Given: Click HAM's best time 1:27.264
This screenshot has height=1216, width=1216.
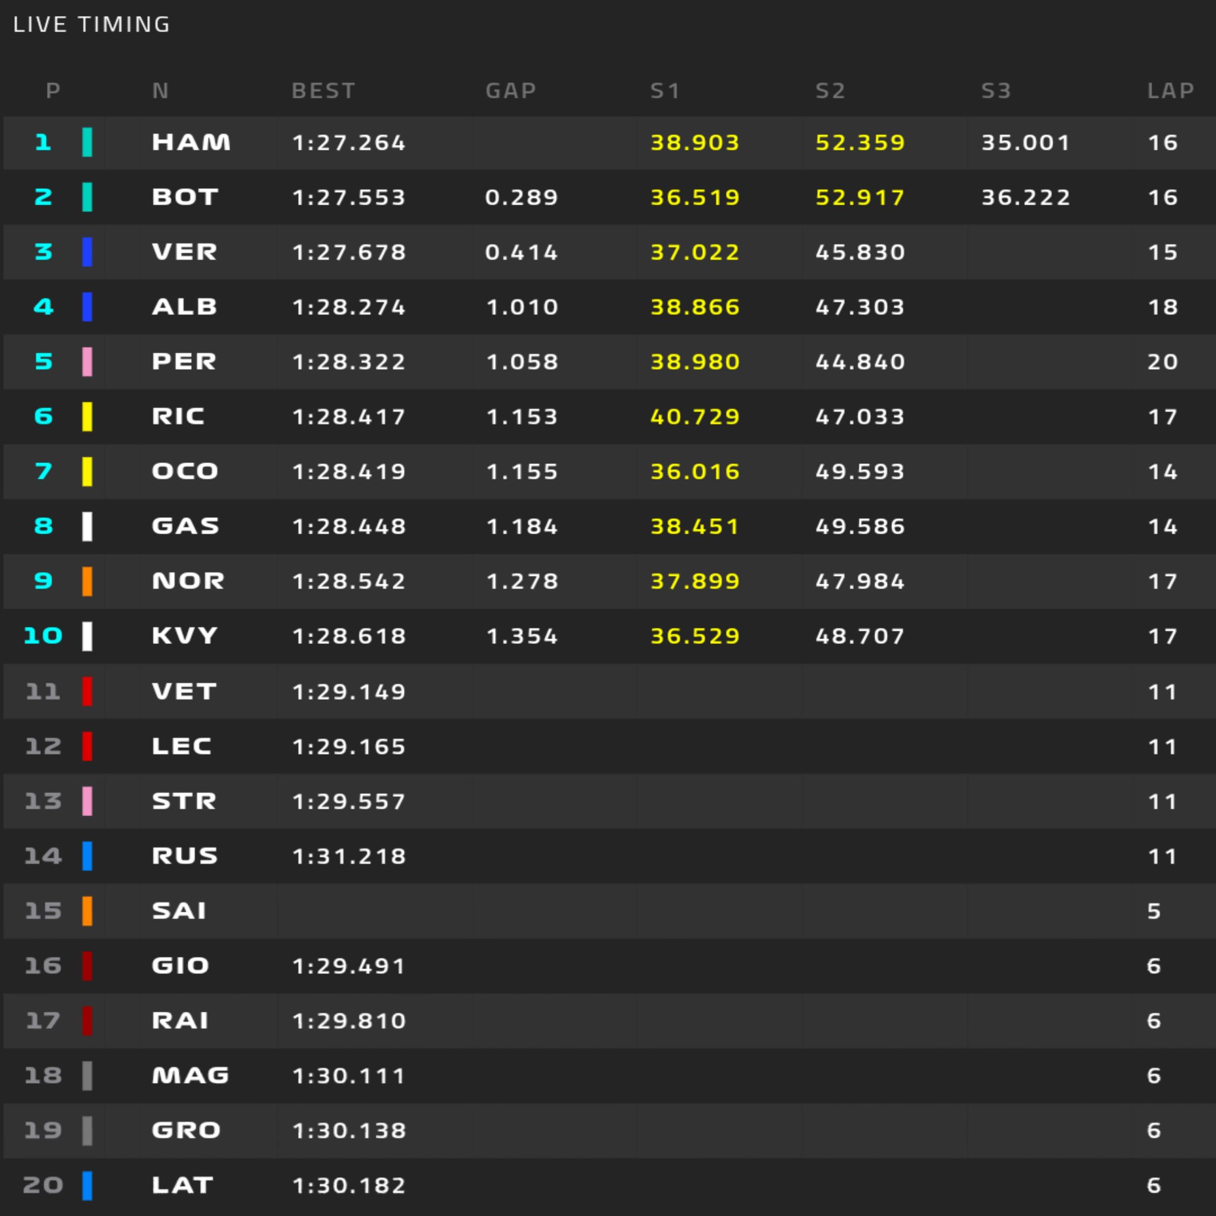Looking at the screenshot, I should 349,143.
